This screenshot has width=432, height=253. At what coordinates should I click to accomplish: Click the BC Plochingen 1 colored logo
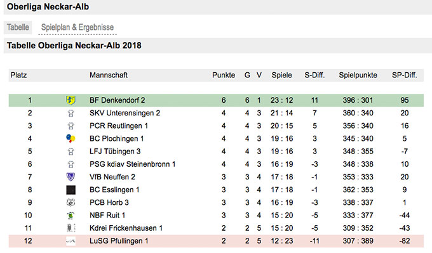pyautogui.click(x=71, y=138)
